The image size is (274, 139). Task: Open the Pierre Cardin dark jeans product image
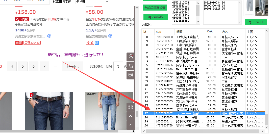click(48, 111)
